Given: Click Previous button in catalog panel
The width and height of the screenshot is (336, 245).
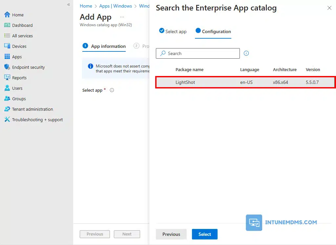Looking at the screenshot, I should (171, 234).
